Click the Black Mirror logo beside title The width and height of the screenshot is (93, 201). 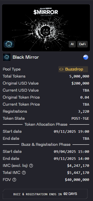pos(7,57)
